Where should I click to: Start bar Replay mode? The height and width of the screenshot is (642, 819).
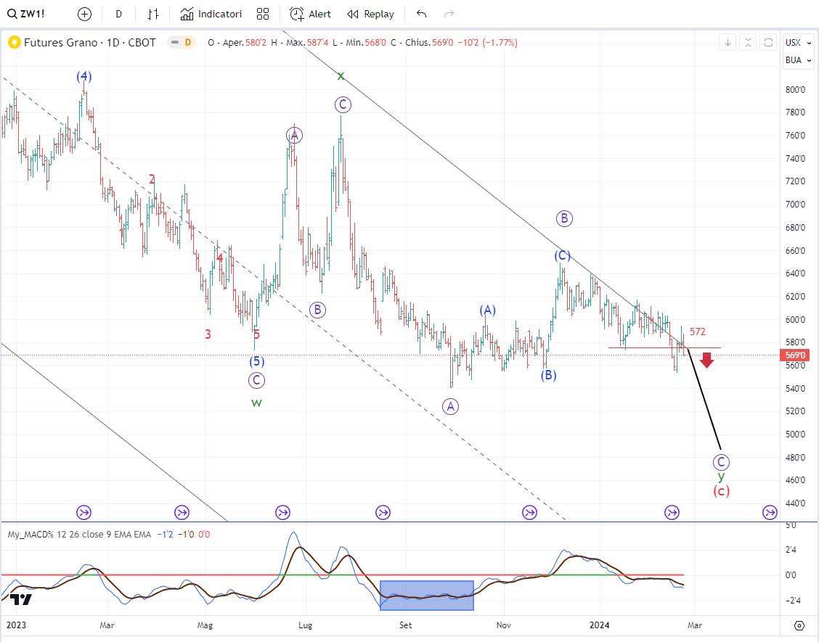point(371,14)
